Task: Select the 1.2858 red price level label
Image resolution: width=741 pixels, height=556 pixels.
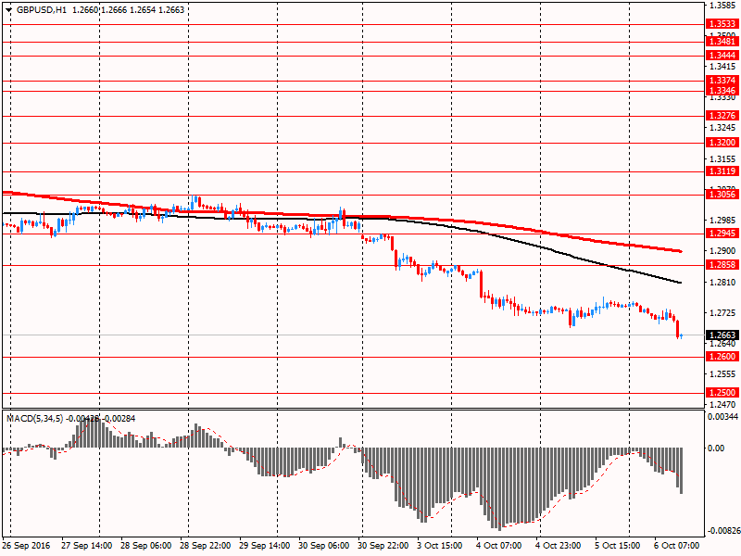Action: tap(722, 265)
